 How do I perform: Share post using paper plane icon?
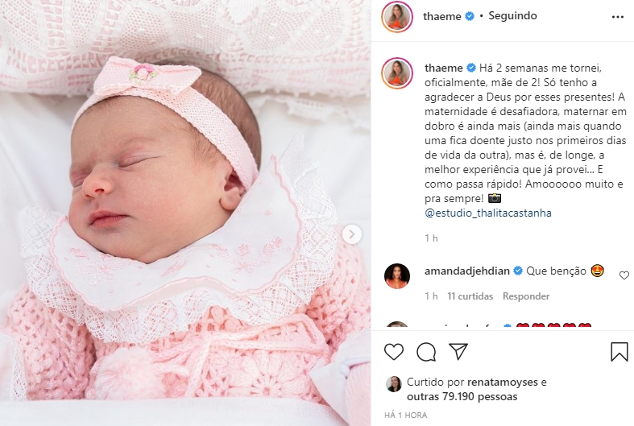pyautogui.click(x=458, y=351)
